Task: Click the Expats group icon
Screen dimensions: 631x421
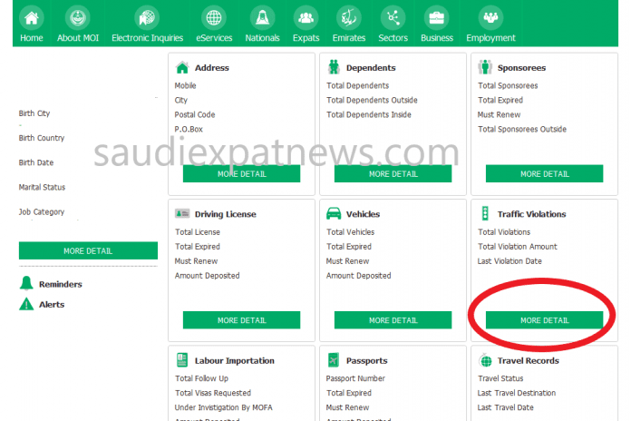Action: pyautogui.click(x=306, y=17)
